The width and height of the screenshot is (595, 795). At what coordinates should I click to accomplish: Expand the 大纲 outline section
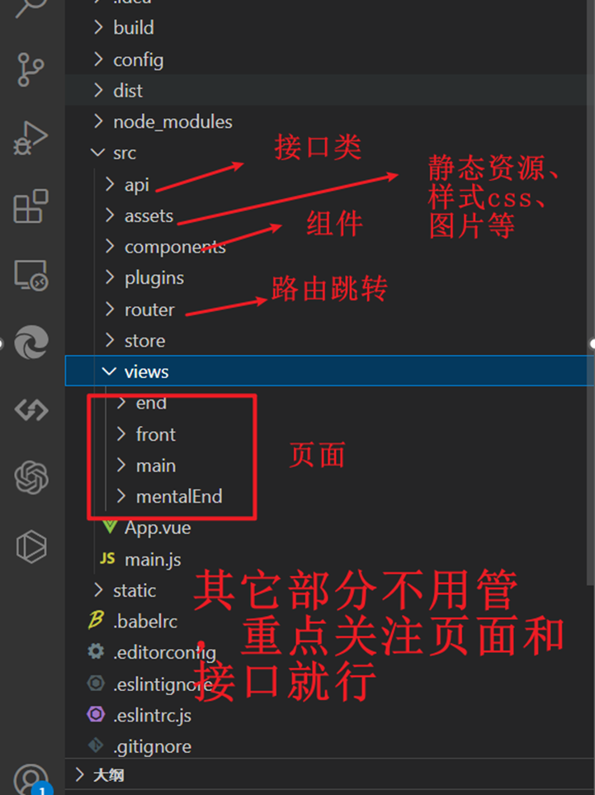tap(329, 774)
